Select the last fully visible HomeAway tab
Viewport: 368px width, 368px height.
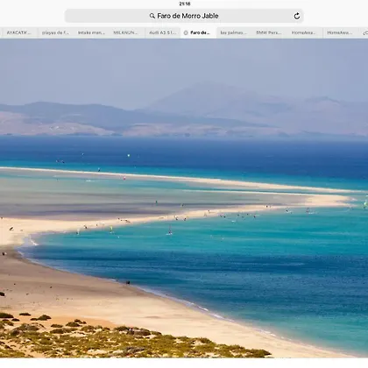(340, 32)
